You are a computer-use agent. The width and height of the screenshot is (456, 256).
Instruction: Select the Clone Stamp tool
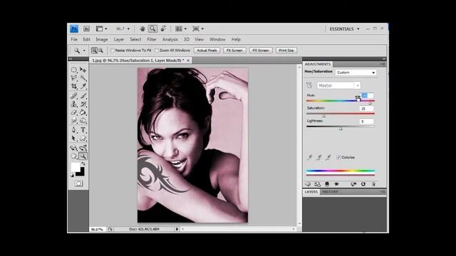pyautogui.click(x=73, y=104)
